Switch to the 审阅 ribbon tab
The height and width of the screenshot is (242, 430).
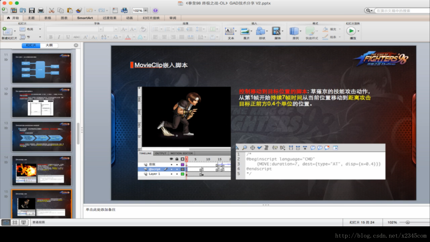[x=173, y=18]
